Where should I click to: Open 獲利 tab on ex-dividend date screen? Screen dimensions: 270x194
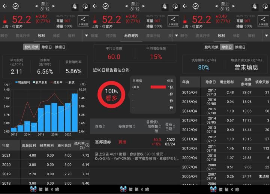coord(251,36)
